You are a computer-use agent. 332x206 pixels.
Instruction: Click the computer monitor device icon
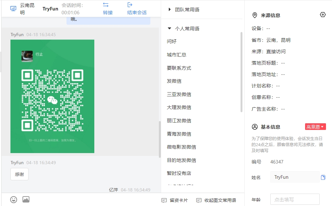click(13, 9)
